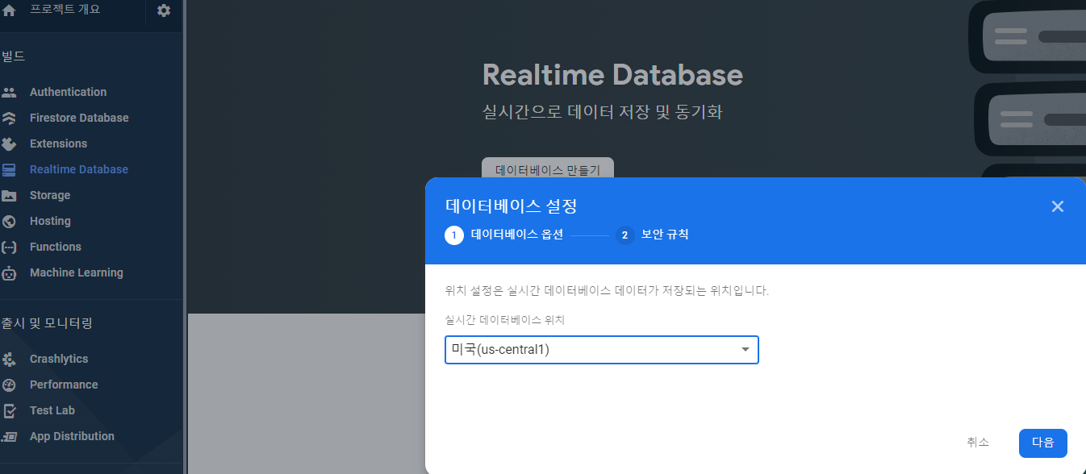Open Functions section
The width and height of the screenshot is (1086, 474).
[56, 247]
